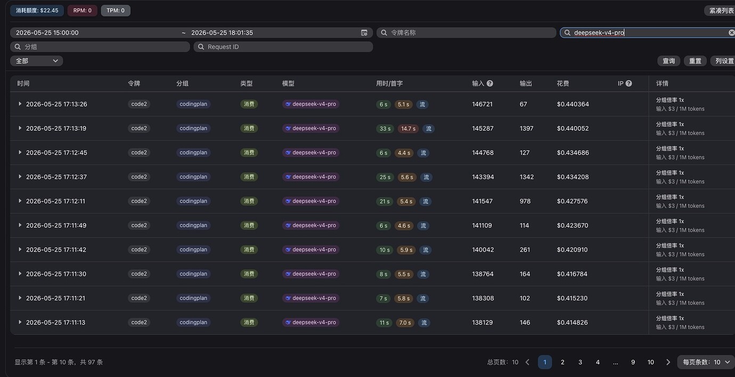
Task: Click the pagination ellipsis jump button
Action: [615, 362]
